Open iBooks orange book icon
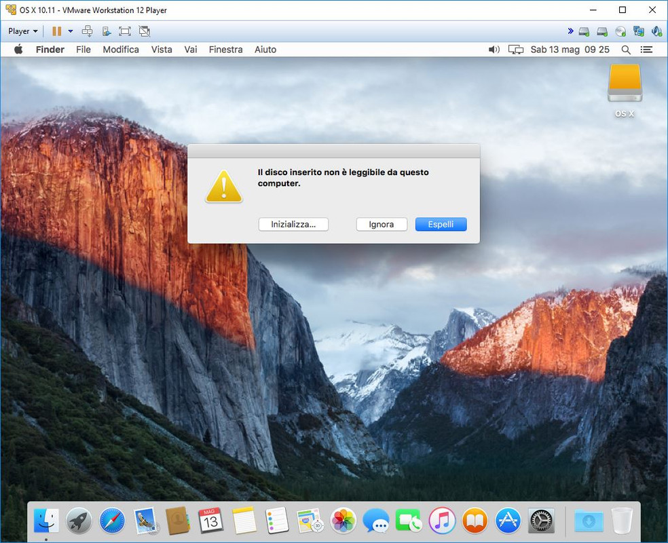This screenshot has height=543, width=668. 475,520
